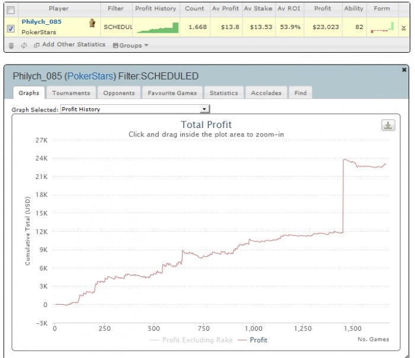
Task: Expand the Groups dropdown menu
Action: click(130, 45)
